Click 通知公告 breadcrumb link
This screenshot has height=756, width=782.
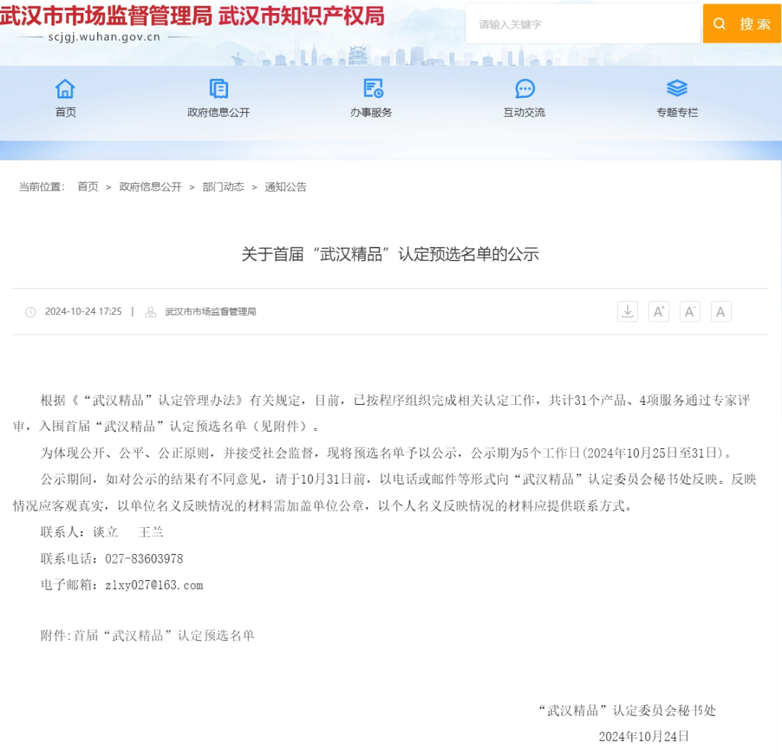click(285, 187)
